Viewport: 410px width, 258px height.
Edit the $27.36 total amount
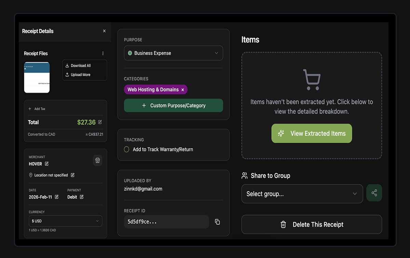(100, 122)
